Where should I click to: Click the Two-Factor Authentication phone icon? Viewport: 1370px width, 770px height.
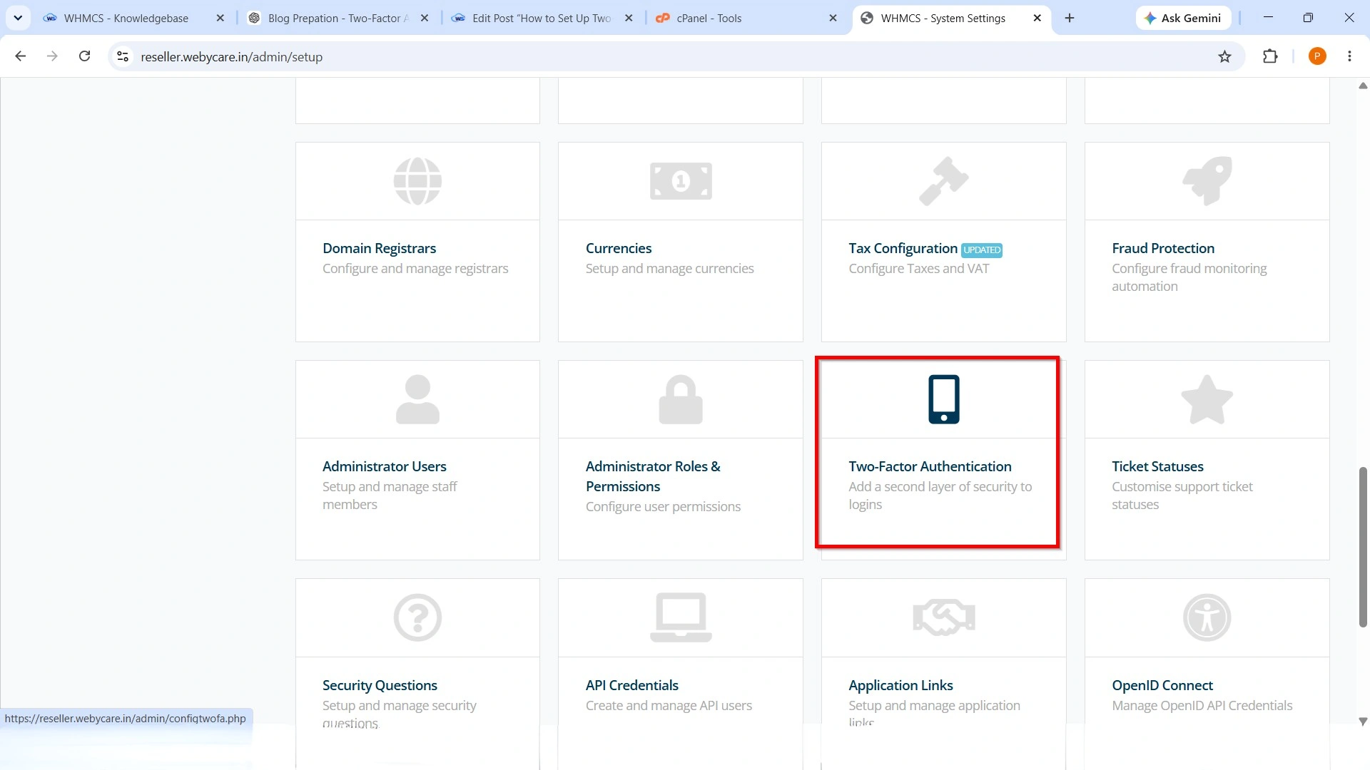[943, 399]
